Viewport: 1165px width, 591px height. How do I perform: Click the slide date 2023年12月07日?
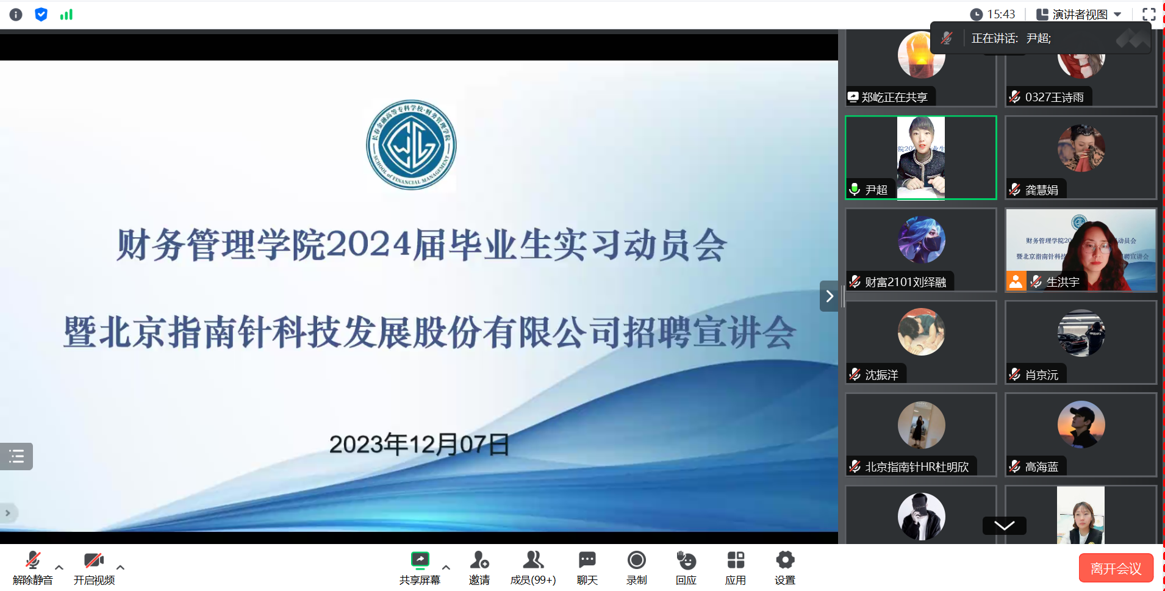tap(419, 444)
